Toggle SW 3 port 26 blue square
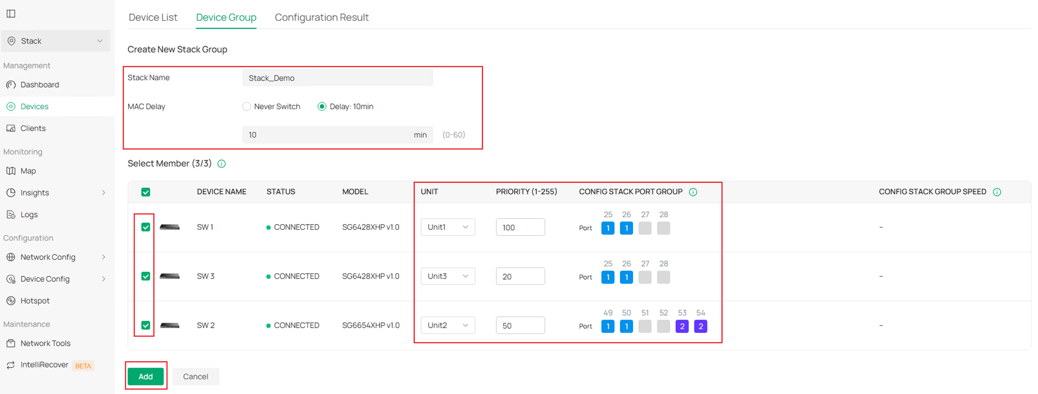Screen dimensions: 1038x394 point(626,277)
